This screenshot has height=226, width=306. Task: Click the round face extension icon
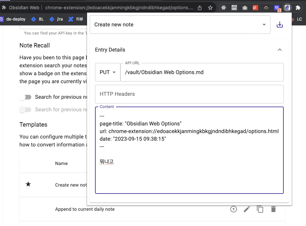coord(266,8)
